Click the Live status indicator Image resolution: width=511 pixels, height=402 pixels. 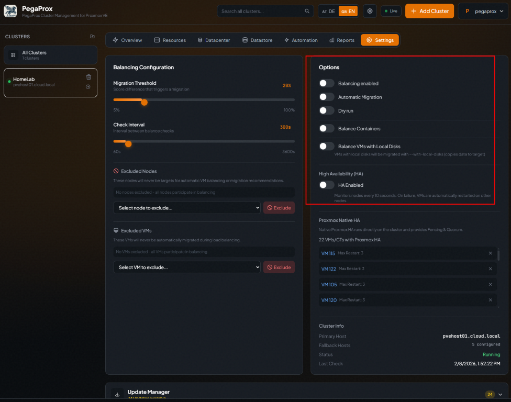391,11
